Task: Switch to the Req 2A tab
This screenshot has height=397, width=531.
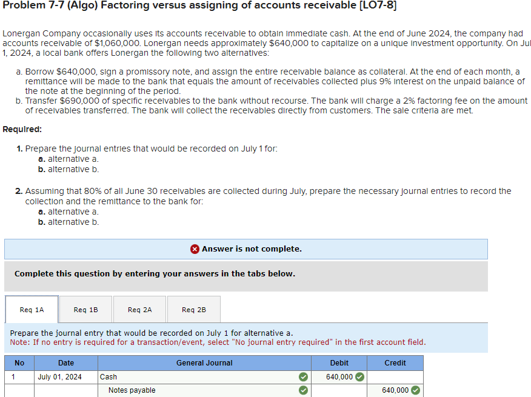Action: (x=139, y=309)
